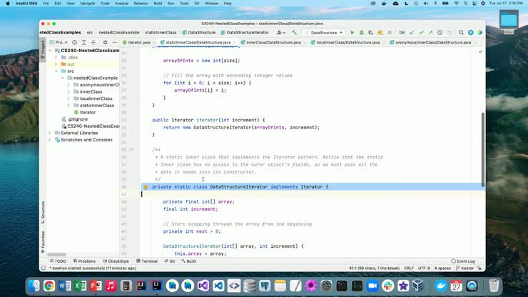Click 4 spaces indent setting
This screenshot has height=297, width=528.
point(442,268)
